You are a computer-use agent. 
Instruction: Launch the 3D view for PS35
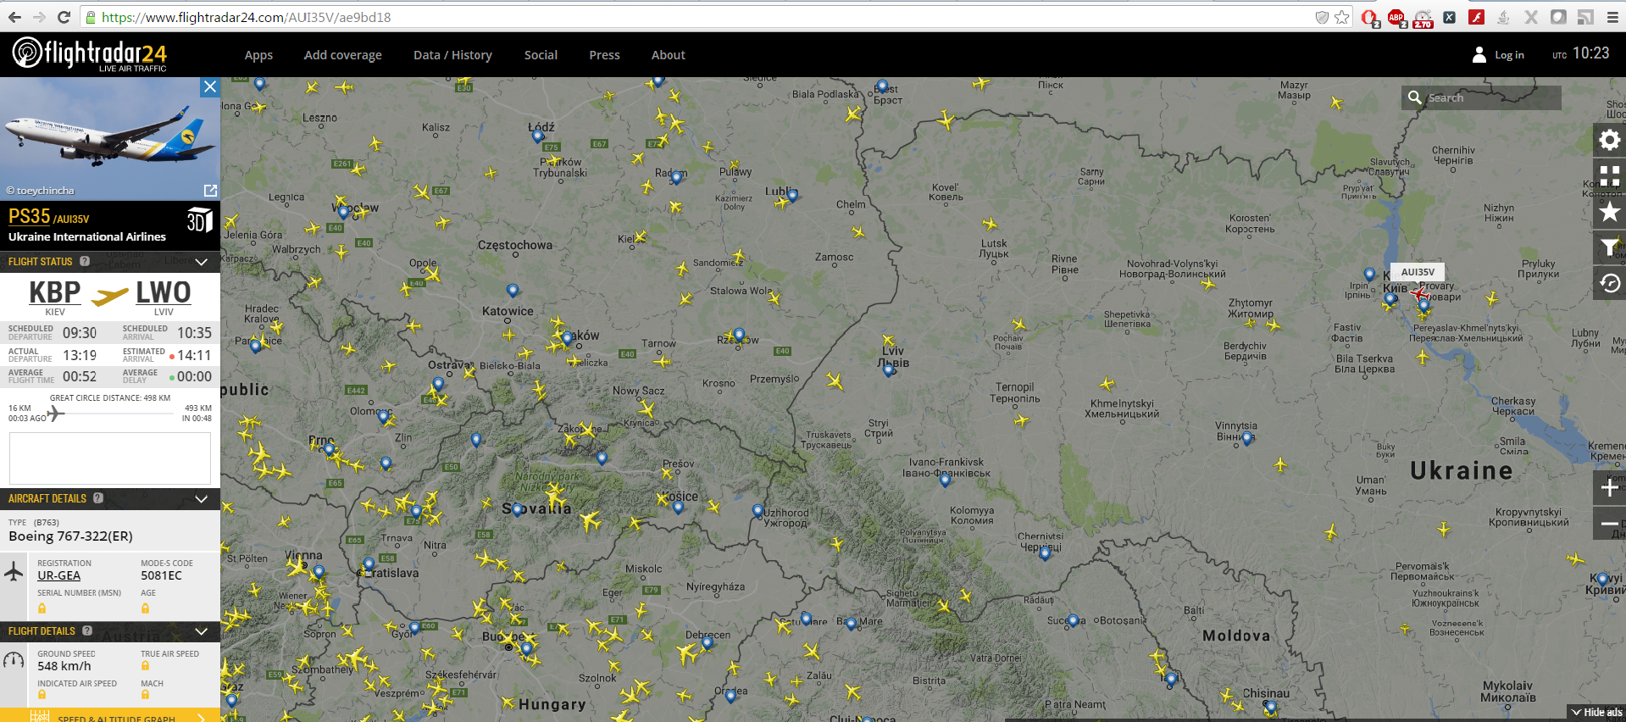coord(199,220)
